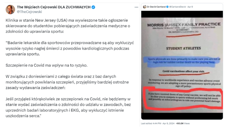The image size is (226, 128).
Task: Click the line Szczepienie na Covid ma wpływ
Action: pyautogui.click(x=47, y=65)
